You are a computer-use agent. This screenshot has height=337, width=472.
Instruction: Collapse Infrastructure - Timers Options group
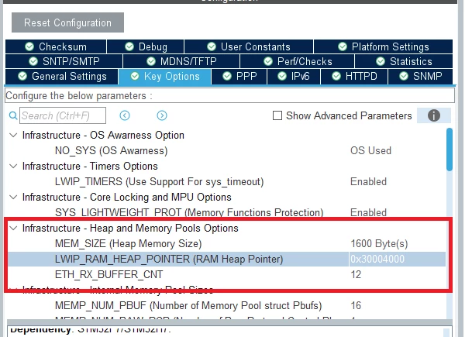tap(13, 166)
